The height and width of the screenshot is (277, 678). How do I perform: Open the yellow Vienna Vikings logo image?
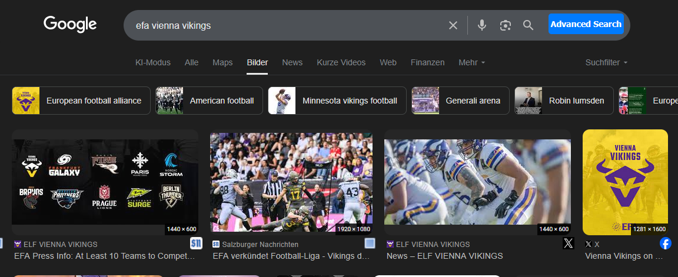pos(625,182)
